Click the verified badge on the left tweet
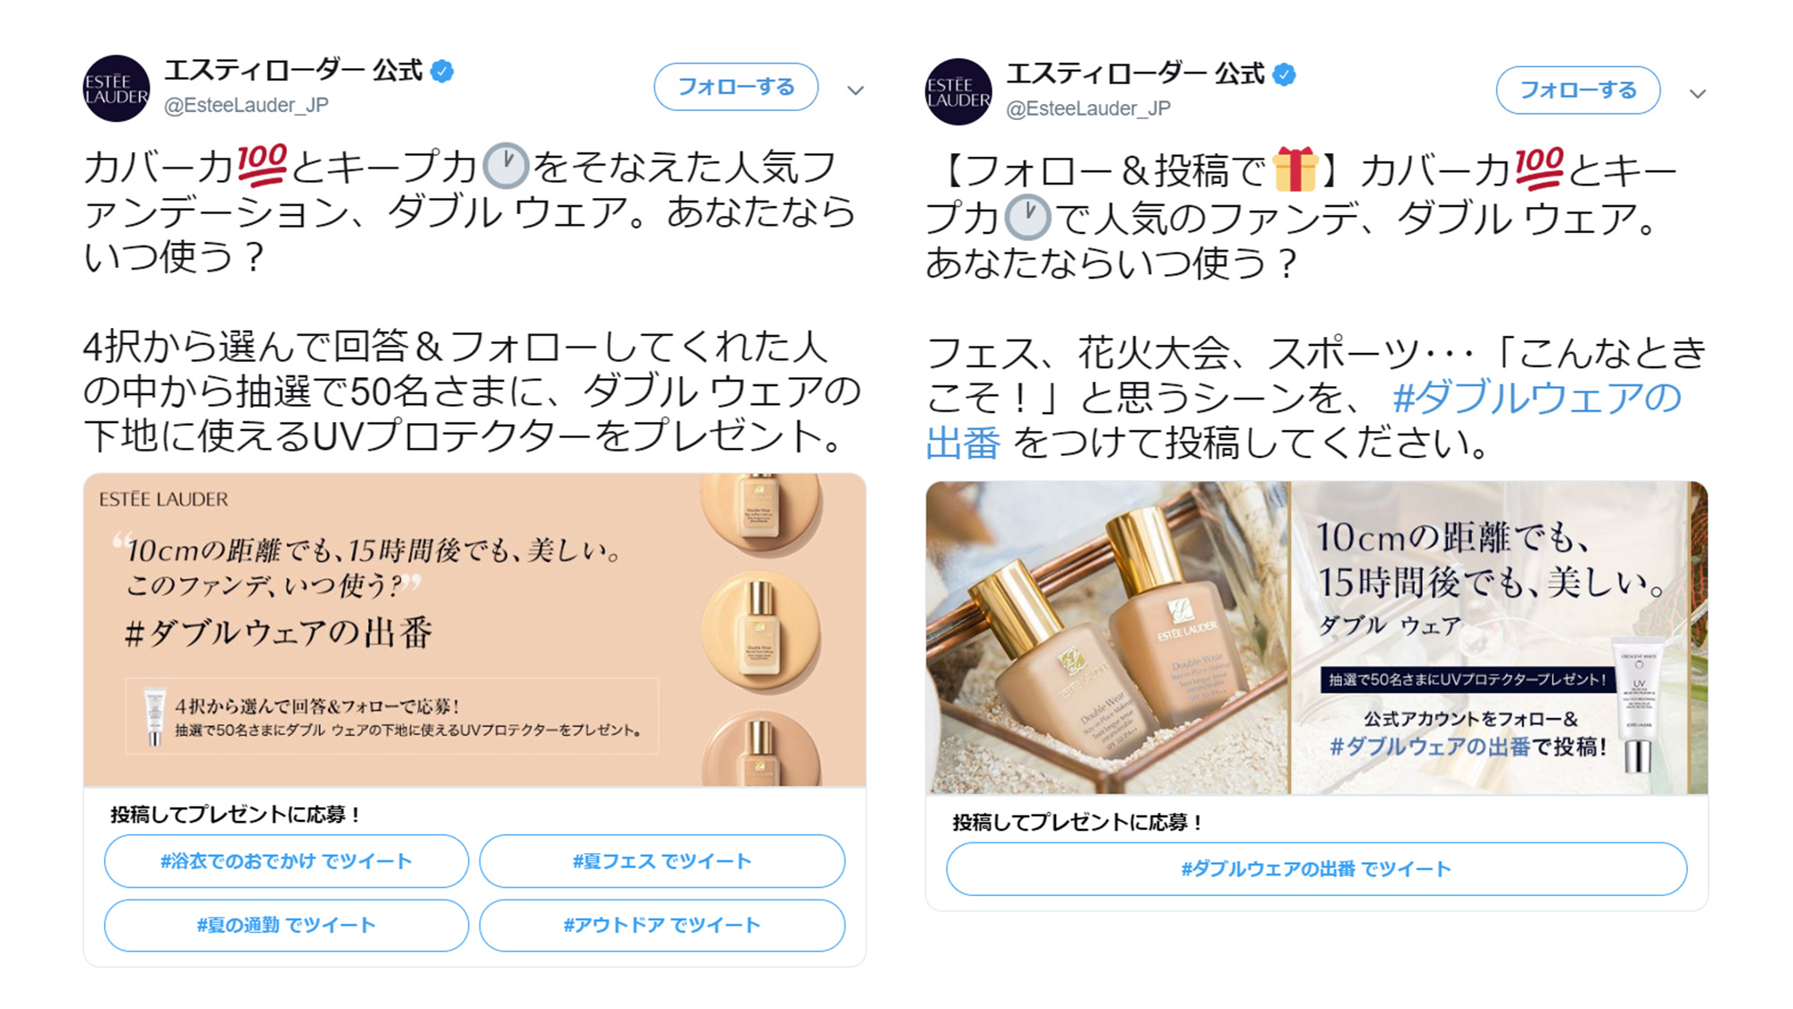 442,71
